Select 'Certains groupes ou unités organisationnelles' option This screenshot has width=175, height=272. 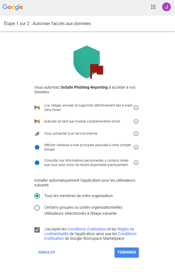tap(37, 208)
